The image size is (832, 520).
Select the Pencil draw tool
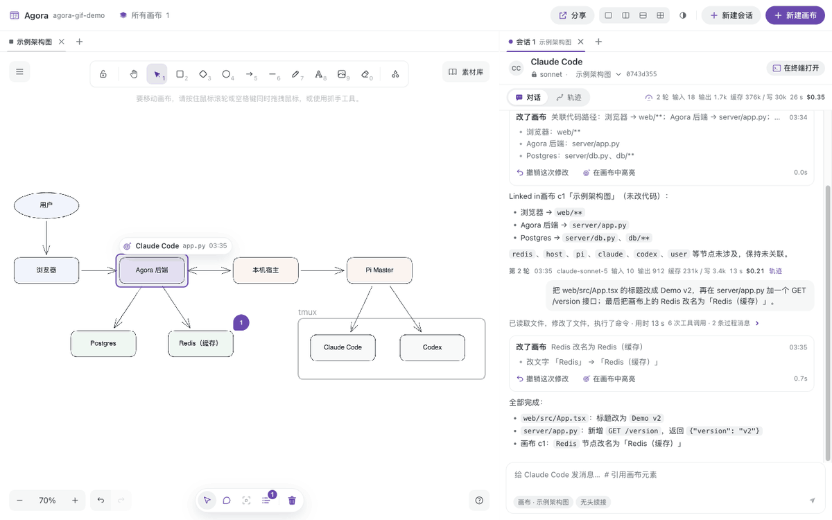point(296,74)
